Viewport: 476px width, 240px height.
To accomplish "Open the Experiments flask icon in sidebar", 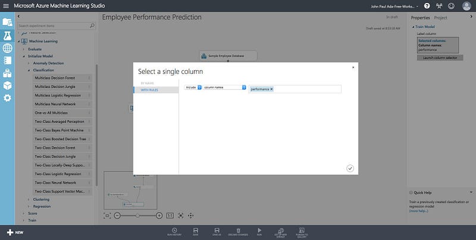I will point(7,36).
